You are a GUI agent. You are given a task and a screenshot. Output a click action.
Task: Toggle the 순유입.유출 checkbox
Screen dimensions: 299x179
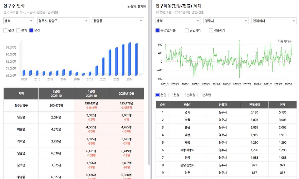point(158,31)
